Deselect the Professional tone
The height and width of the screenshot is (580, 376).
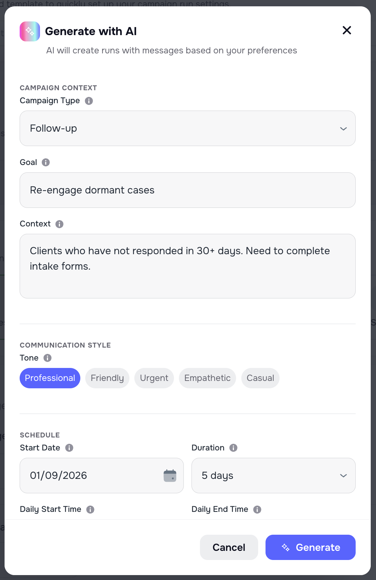point(50,378)
